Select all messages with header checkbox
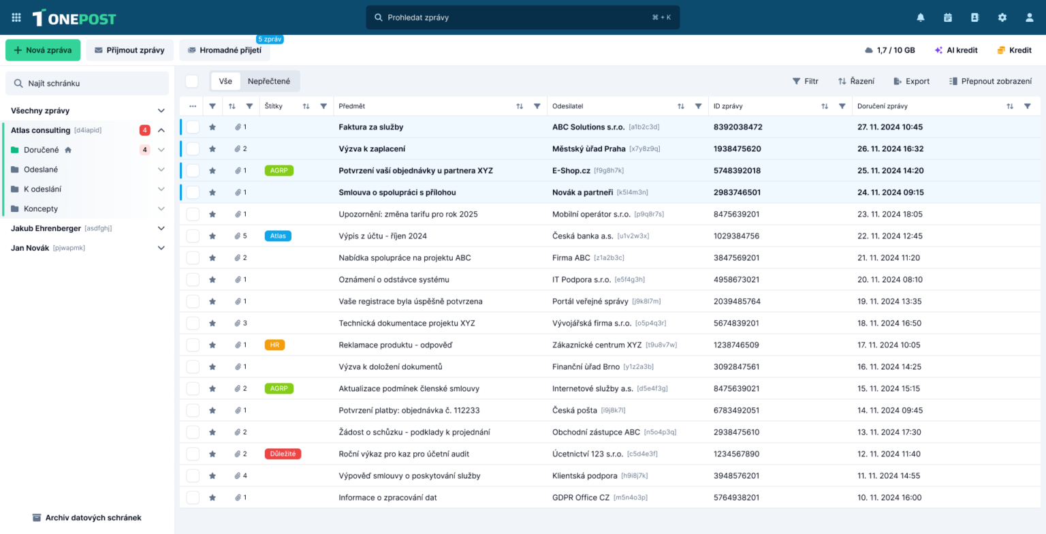The height and width of the screenshot is (534, 1046). pyautogui.click(x=192, y=81)
